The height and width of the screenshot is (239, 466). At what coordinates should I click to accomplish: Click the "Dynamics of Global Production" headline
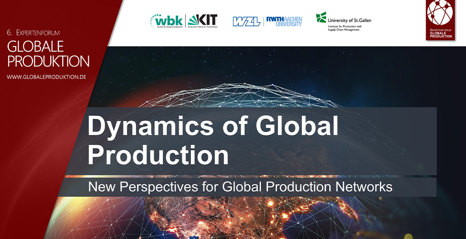tap(213, 140)
